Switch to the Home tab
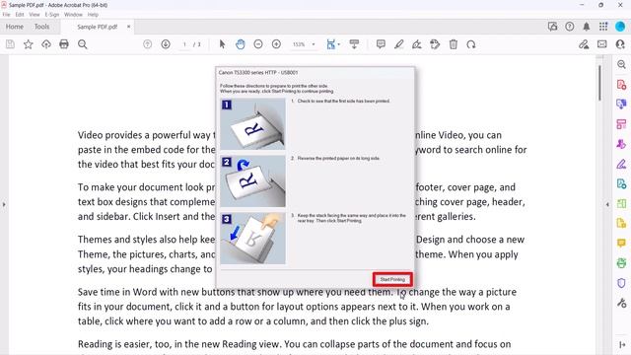The height and width of the screenshot is (355, 631). [x=15, y=27]
